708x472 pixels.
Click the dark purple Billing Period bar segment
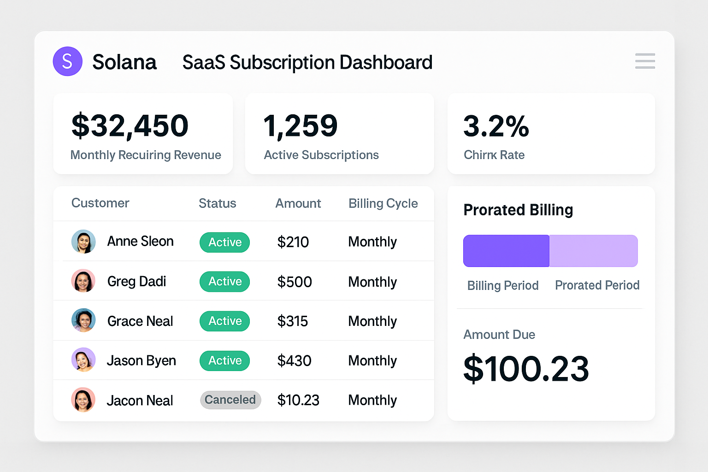click(506, 251)
